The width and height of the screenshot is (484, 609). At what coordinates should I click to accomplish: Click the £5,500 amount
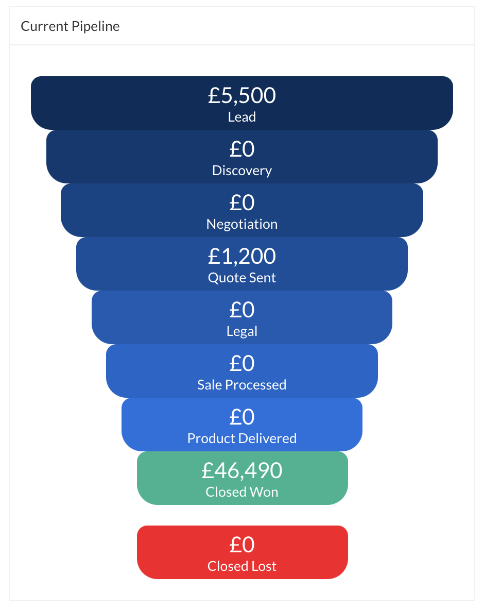point(242,96)
